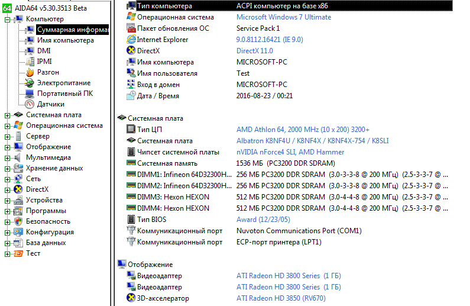Click the 3D-акселератор row icon
470x306 pixels.
tap(131, 298)
